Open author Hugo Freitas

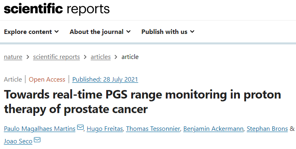tap(105, 129)
